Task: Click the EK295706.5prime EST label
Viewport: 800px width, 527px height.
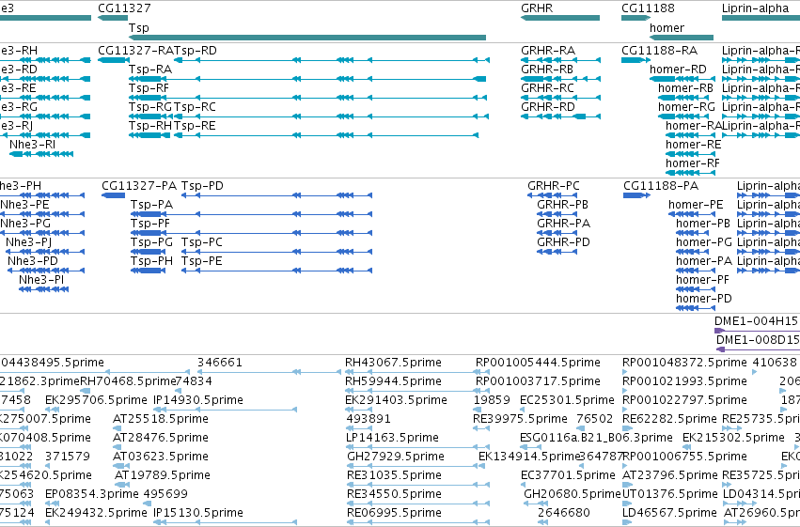Action: point(96,400)
